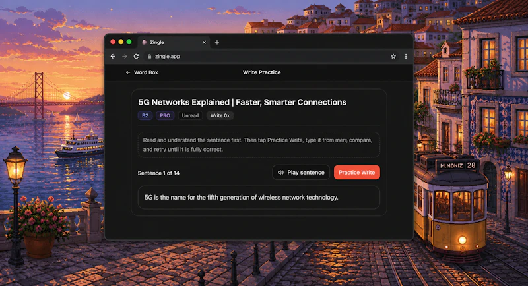Start the Practice Write exercise
528x286 pixels.
pyautogui.click(x=356, y=173)
